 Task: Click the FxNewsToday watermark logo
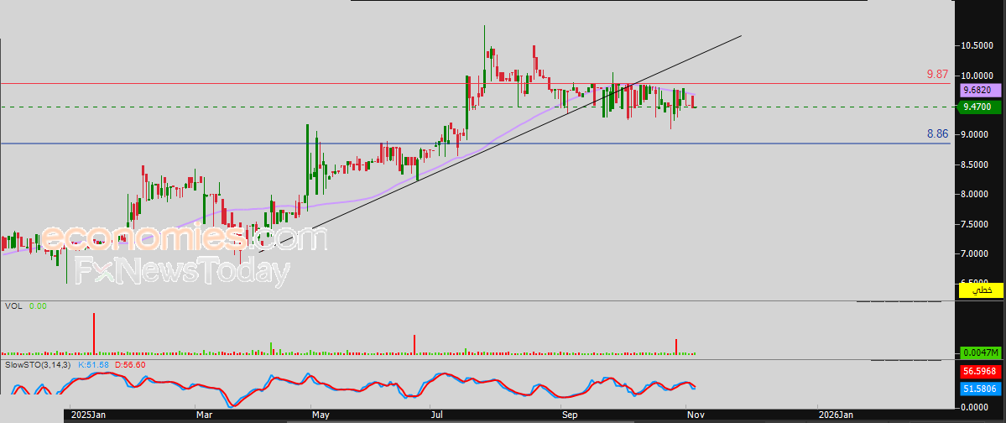point(182,271)
